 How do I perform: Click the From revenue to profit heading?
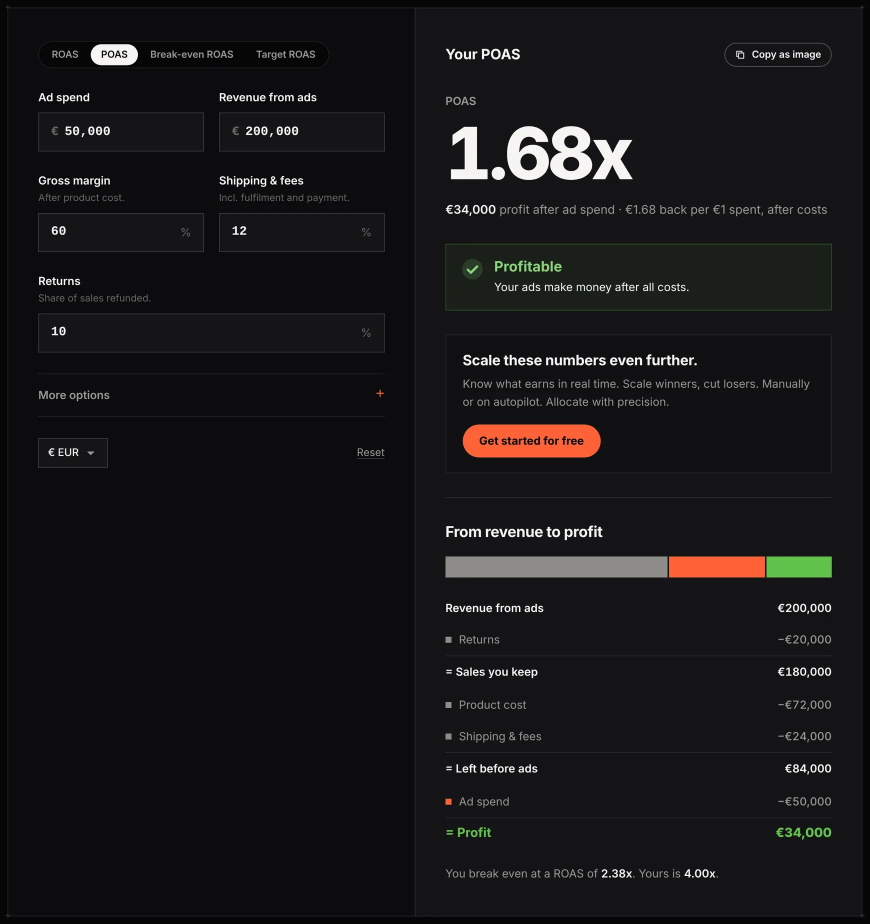523,532
